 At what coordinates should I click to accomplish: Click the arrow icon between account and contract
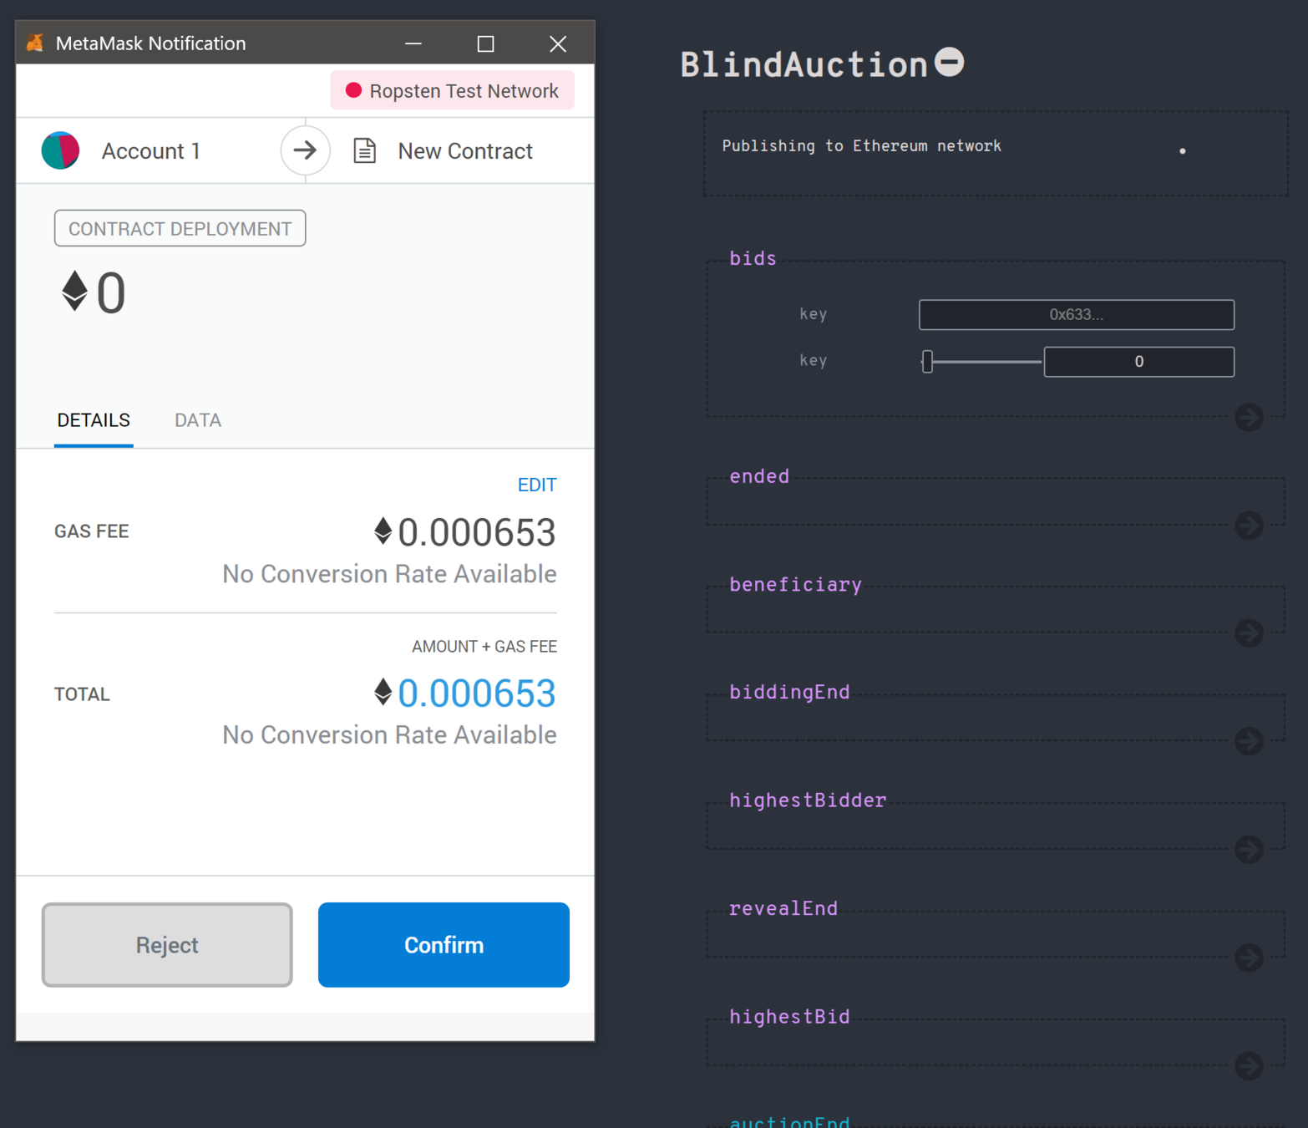[305, 150]
